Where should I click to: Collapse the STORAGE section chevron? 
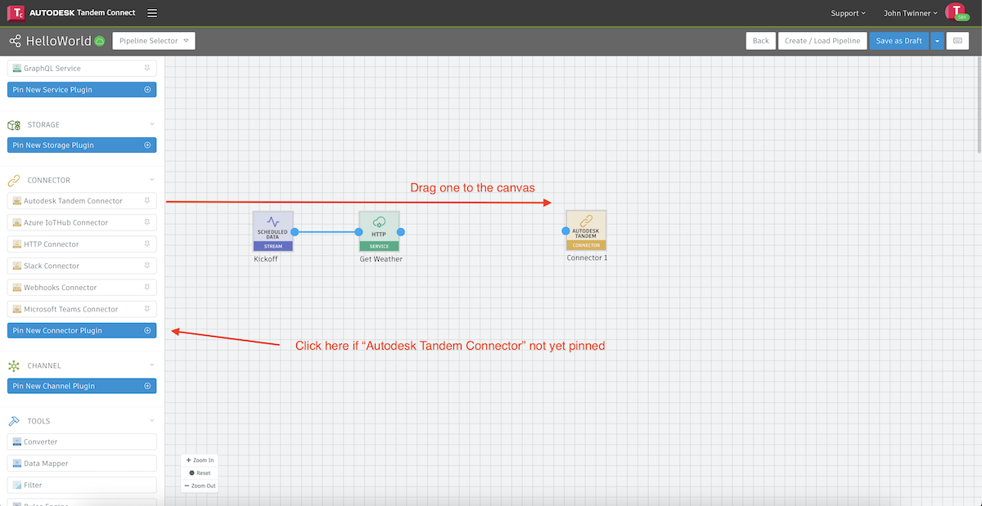coord(152,125)
